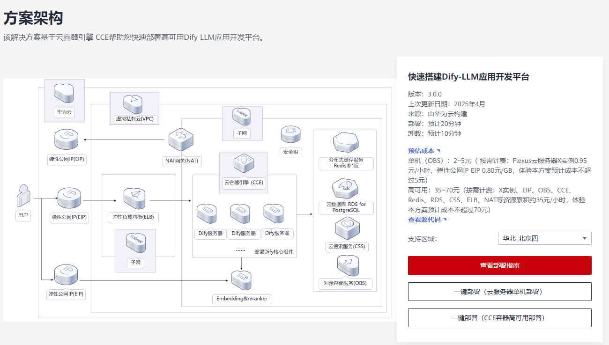Click the architecture diagram image
609x345 pixels.
pos(200,200)
